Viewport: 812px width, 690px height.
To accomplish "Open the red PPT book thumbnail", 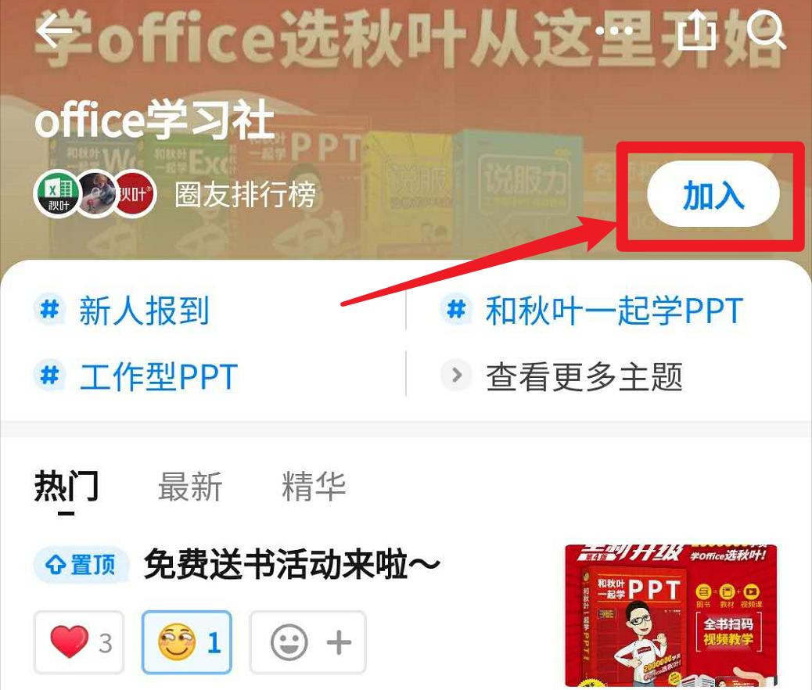I will pyautogui.click(x=671, y=616).
